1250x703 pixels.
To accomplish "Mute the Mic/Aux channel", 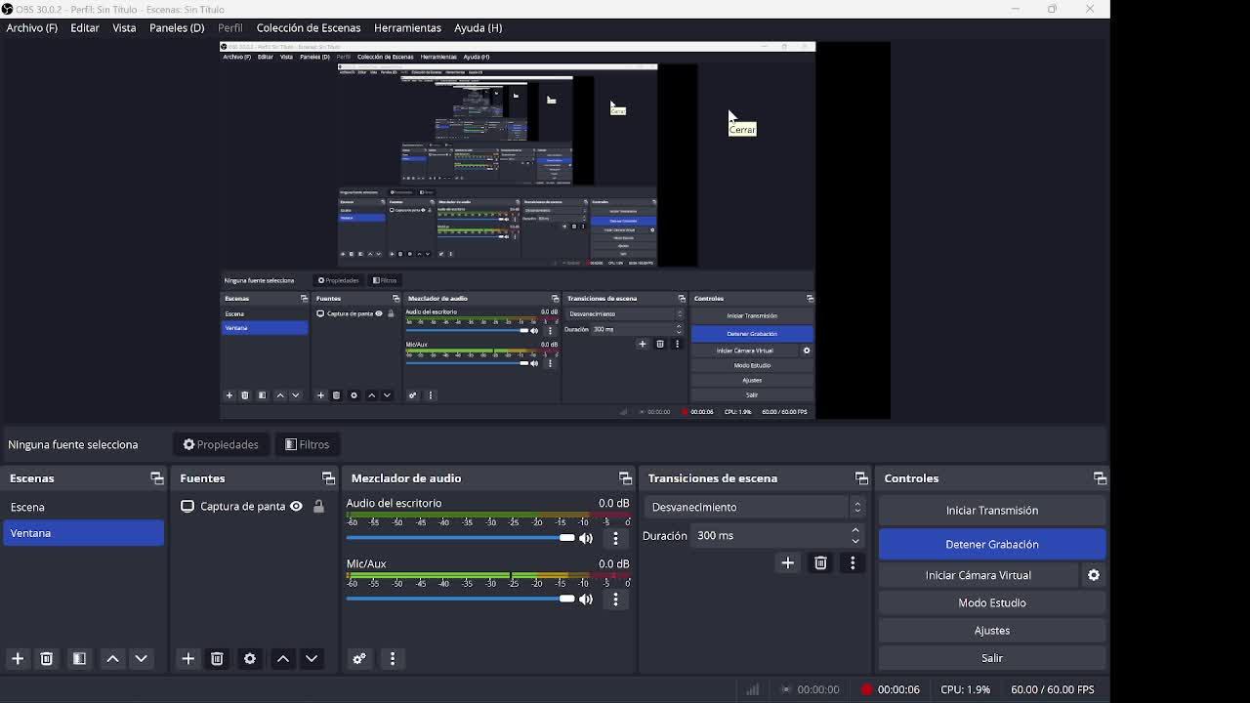I will pyautogui.click(x=586, y=600).
